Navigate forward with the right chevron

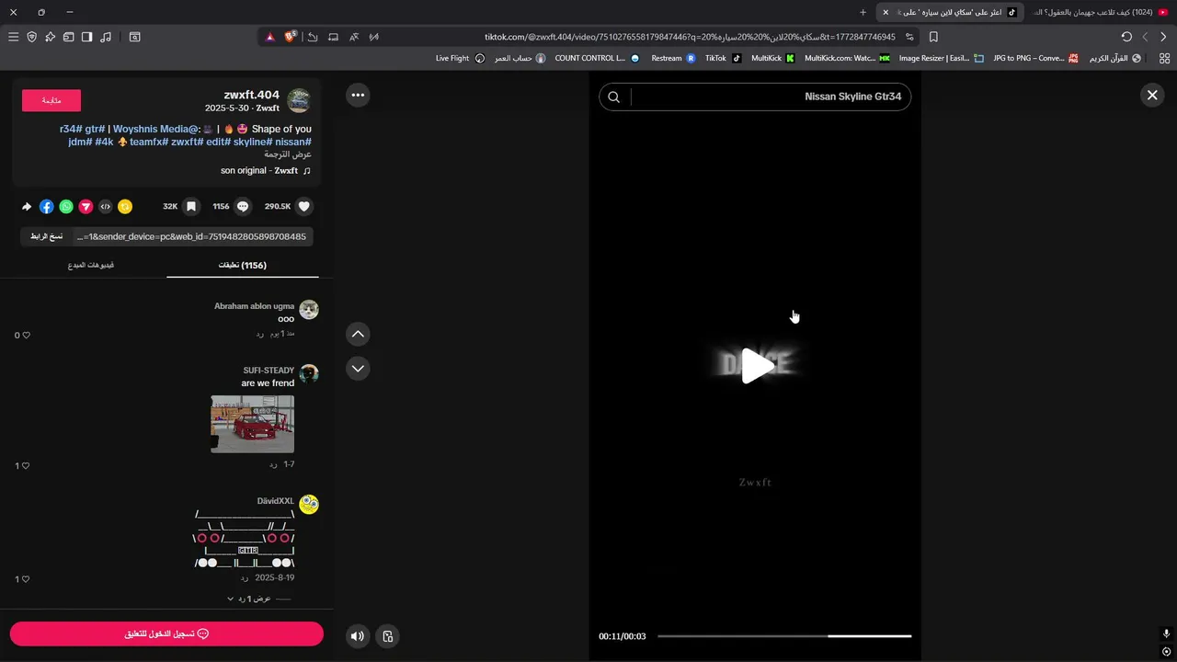tap(1163, 37)
